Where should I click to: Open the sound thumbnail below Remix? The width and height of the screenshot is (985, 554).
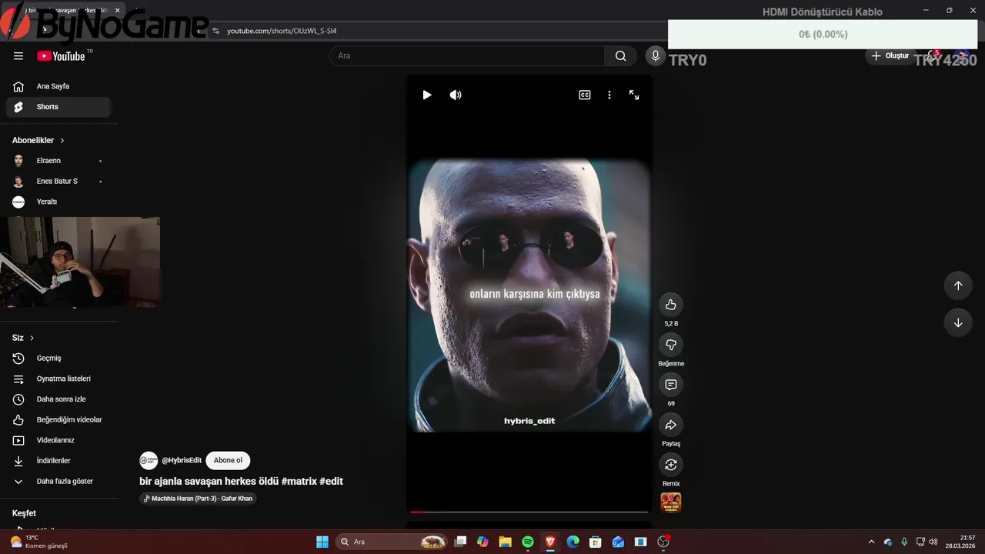[671, 502]
